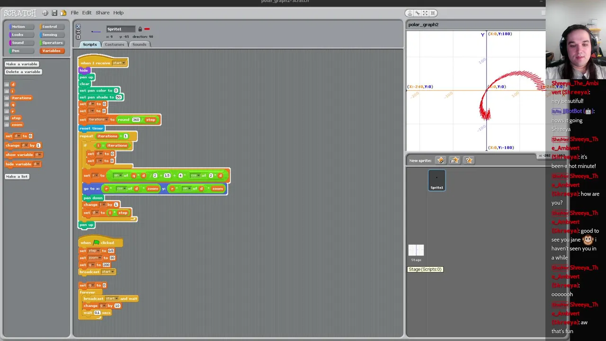This screenshot has width=606, height=341.
Task: Click the sprite direction preview line icon
Action: (96, 32)
